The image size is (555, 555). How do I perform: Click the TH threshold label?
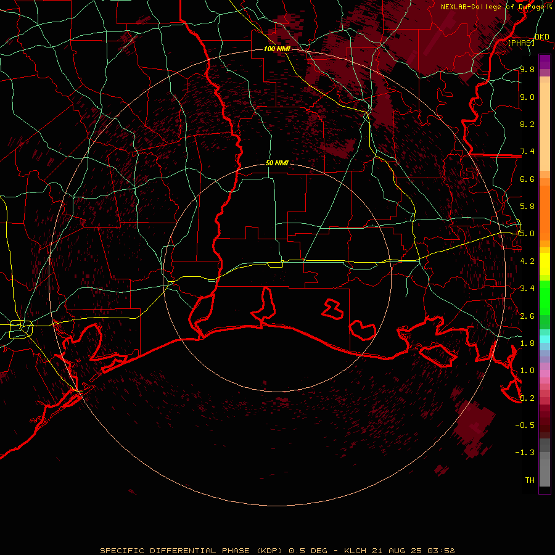point(530,480)
